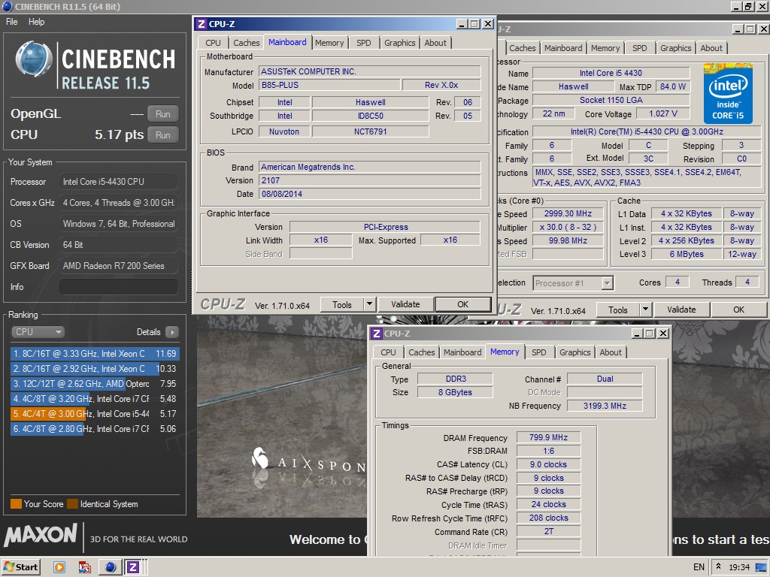The height and width of the screenshot is (577, 770).
Task: Select SPD tab in Memory CPU-Z window
Action: (538, 352)
